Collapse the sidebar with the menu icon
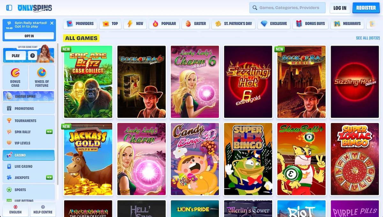Viewport: 383px width, 217px height. coord(9,8)
